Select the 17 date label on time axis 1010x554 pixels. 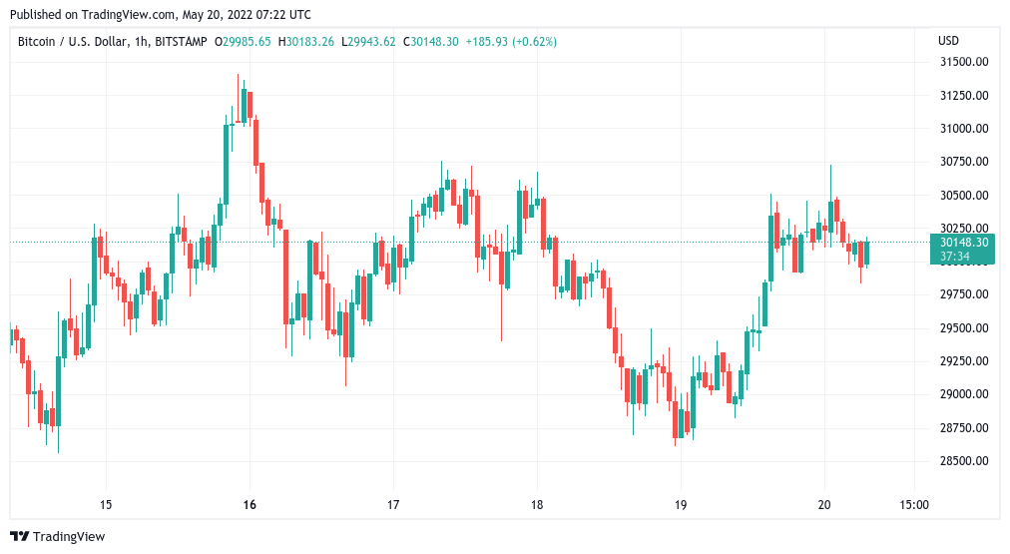point(393,505)
